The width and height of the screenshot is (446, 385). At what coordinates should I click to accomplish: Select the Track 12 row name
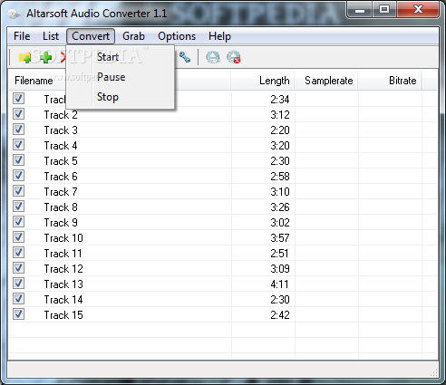click(x=63, y=269)
